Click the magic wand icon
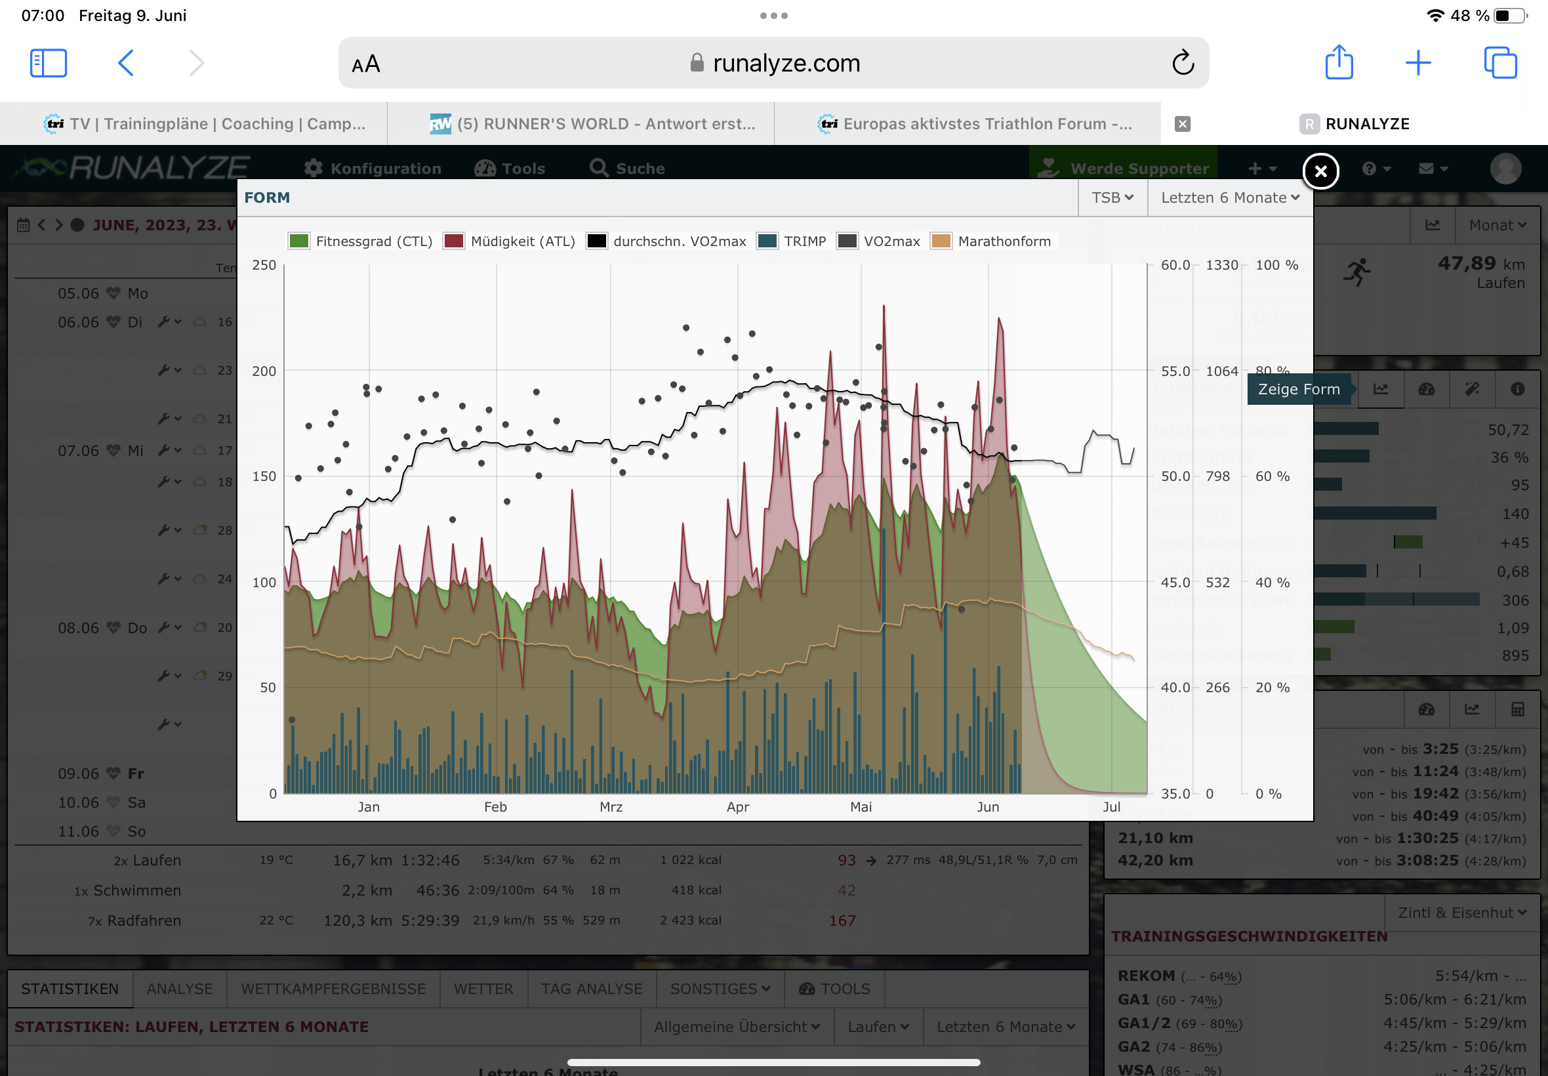The image size is (1548, 1076). pos(1471,389)
